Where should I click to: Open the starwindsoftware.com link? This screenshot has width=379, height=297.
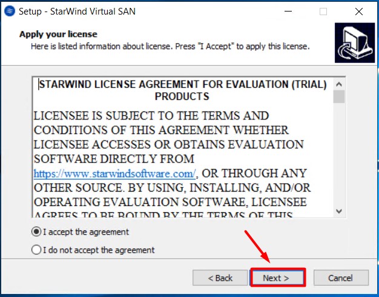click(114, 173)
